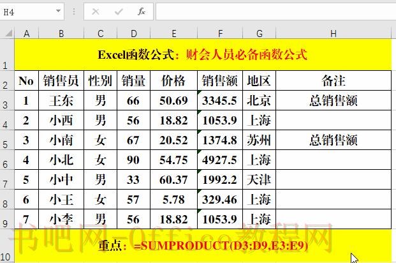Click the '销售员' header cell
396x263 pixels.
61,80
